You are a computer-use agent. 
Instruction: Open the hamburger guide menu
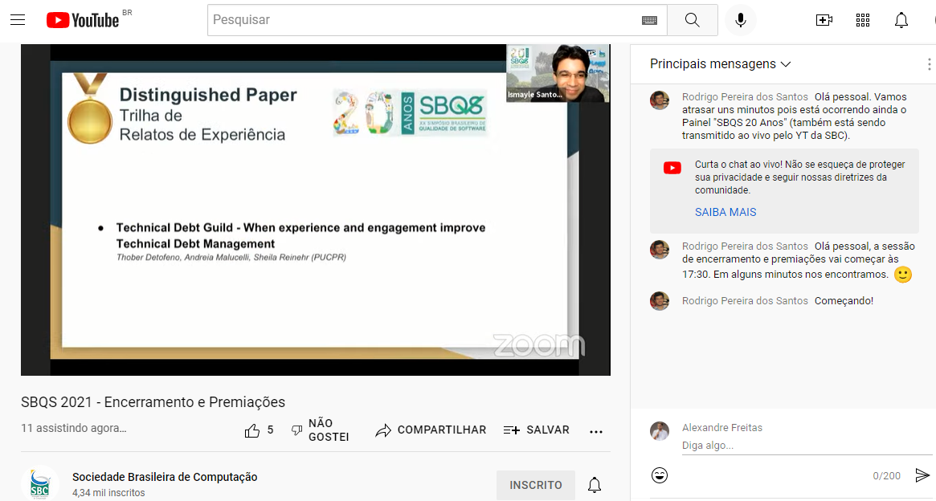tap(18, 20)
